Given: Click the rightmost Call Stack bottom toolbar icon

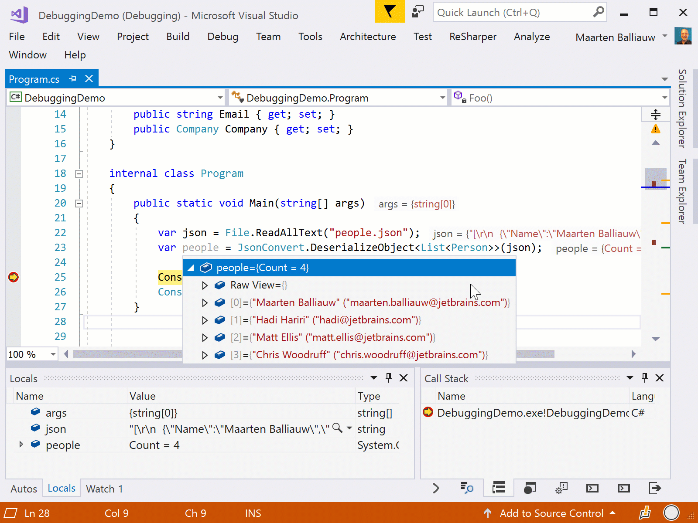Looking at the screenshot, I should 655,488.
